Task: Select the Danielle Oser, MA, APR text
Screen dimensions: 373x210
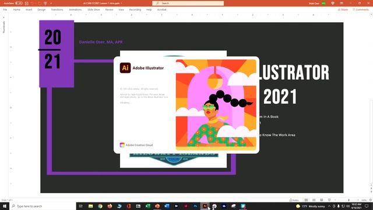Action: (101, 42)
